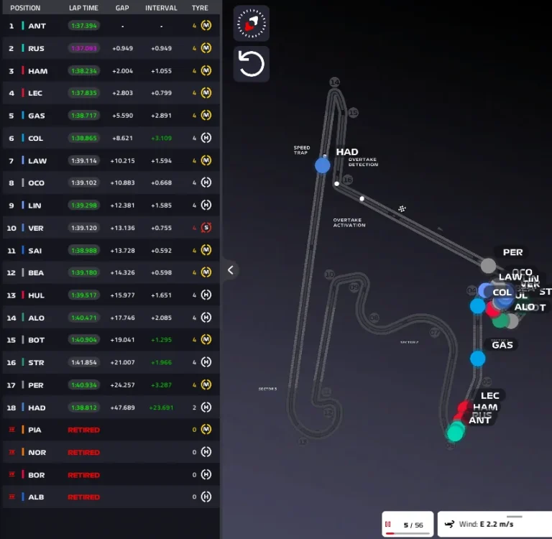Screen dimensions: 552x539
Task: Click the COL label on the track map
Action: coord(502,292)
